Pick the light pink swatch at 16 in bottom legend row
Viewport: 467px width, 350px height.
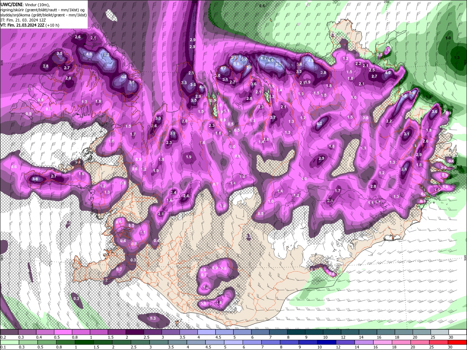click(382, 342)
